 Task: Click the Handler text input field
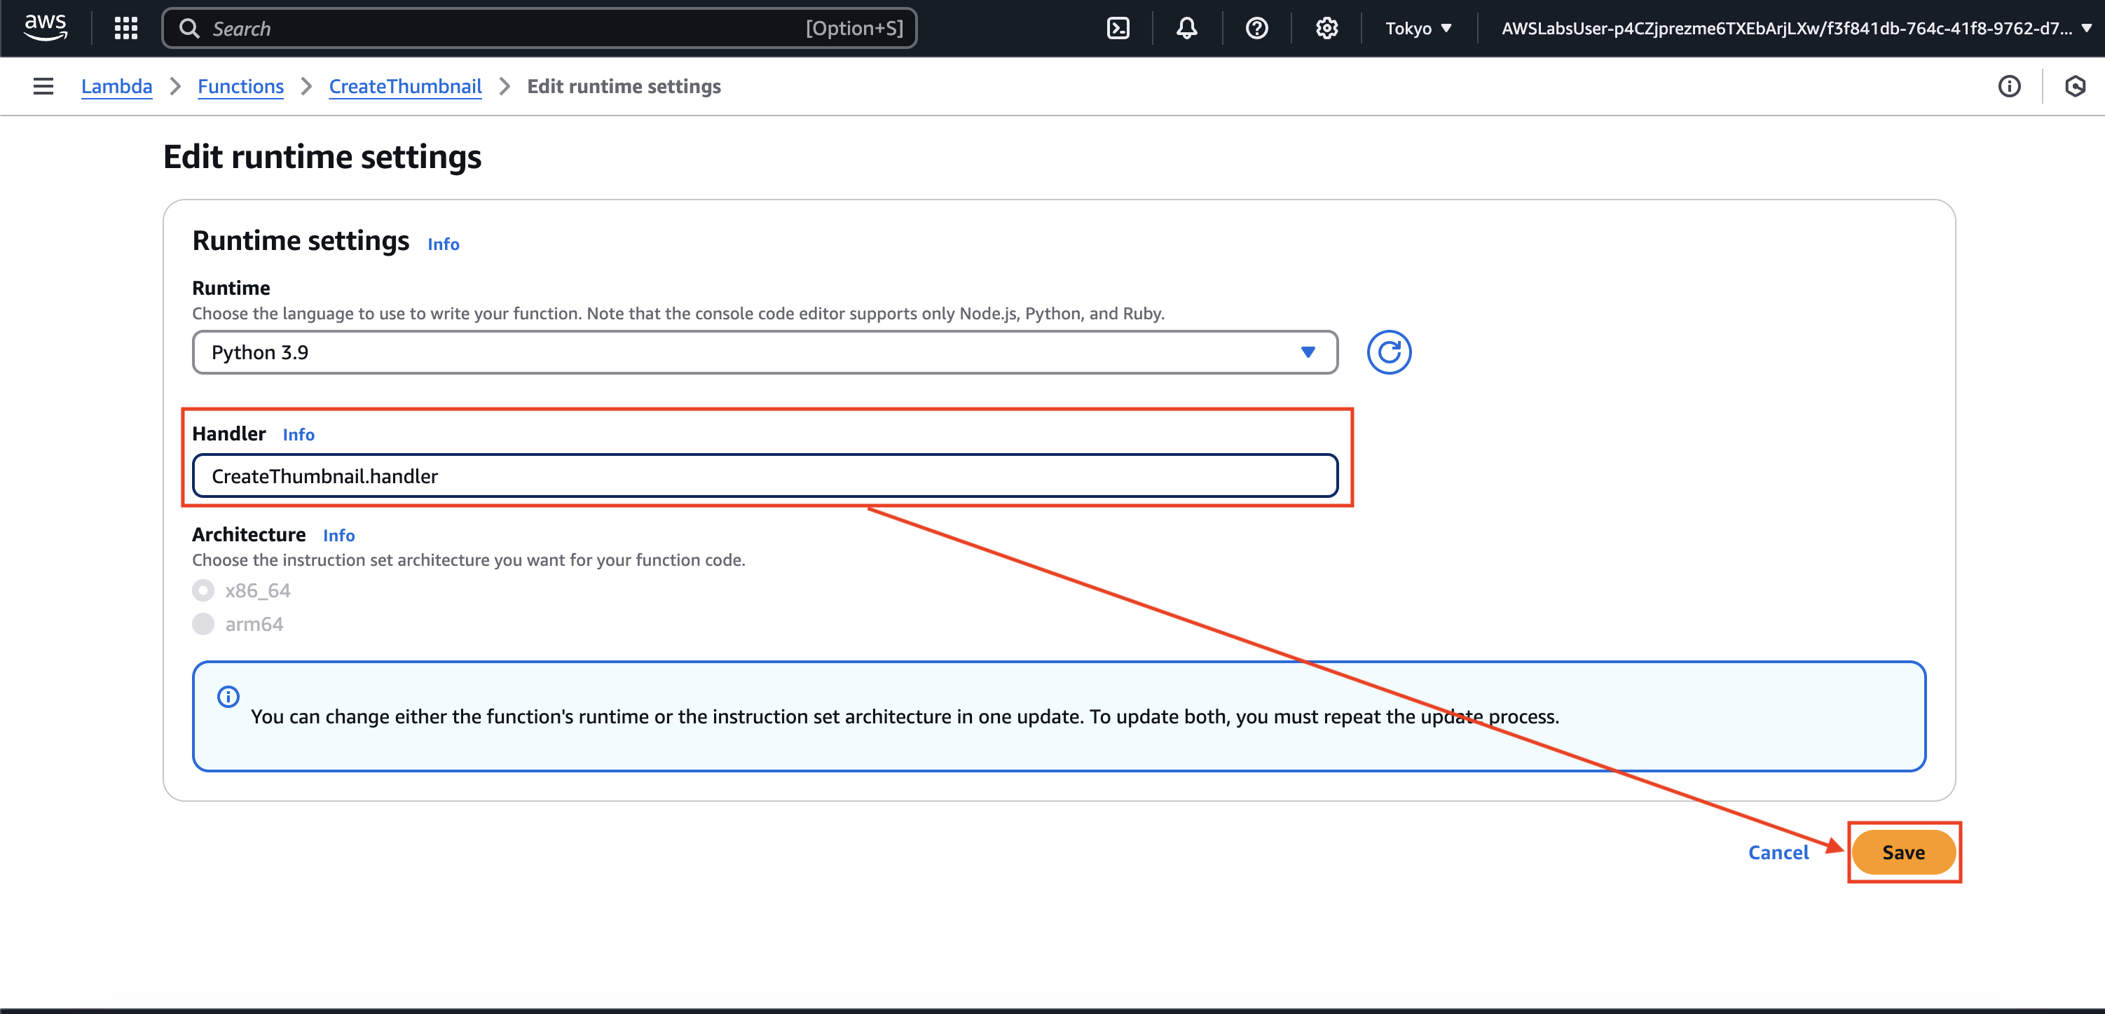pos(764,476)
